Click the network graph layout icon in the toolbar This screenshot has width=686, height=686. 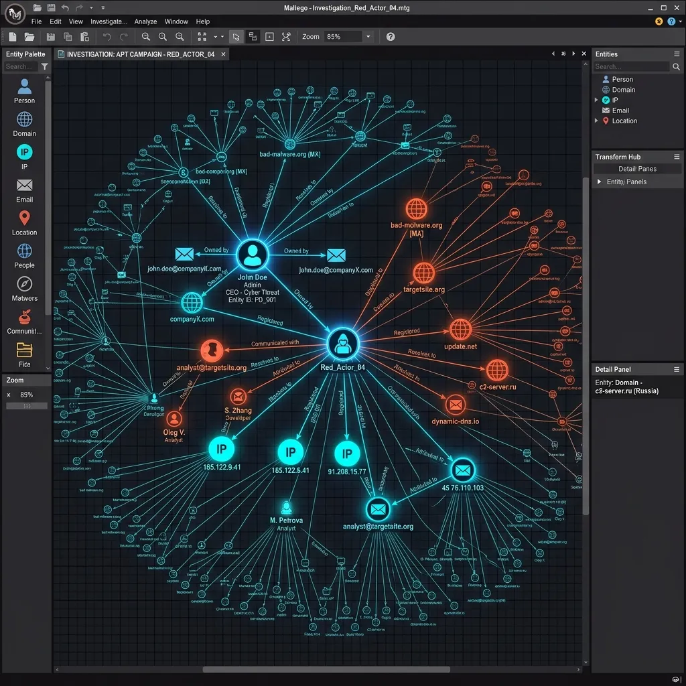click(x=286, y=37)
